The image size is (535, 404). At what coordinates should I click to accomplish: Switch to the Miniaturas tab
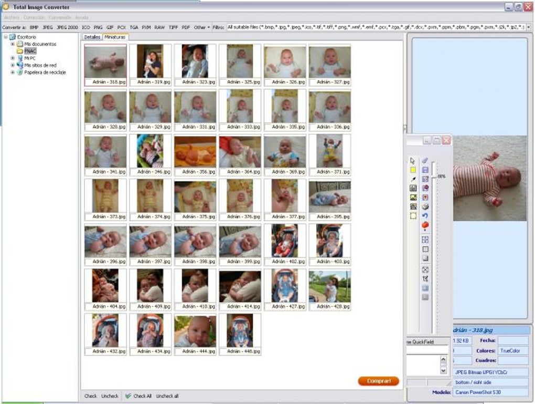(x=115, y=37)
